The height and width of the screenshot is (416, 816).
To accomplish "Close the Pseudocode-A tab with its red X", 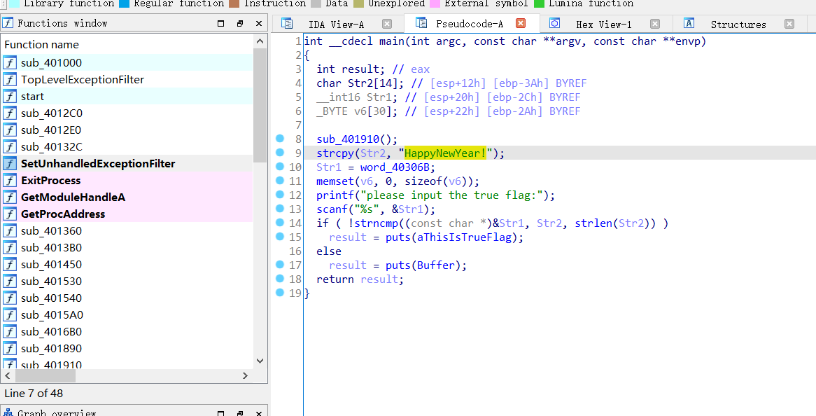I will [x=521, y=24].
